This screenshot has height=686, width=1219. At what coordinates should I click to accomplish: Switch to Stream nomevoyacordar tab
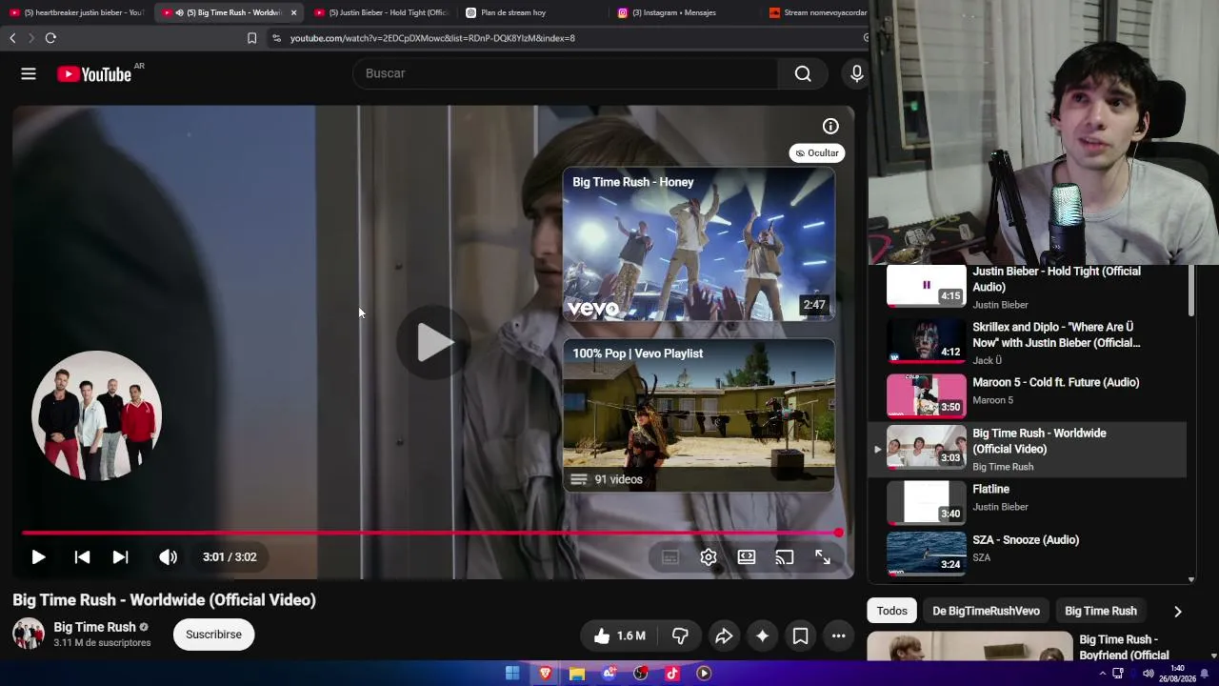(817, 12)
